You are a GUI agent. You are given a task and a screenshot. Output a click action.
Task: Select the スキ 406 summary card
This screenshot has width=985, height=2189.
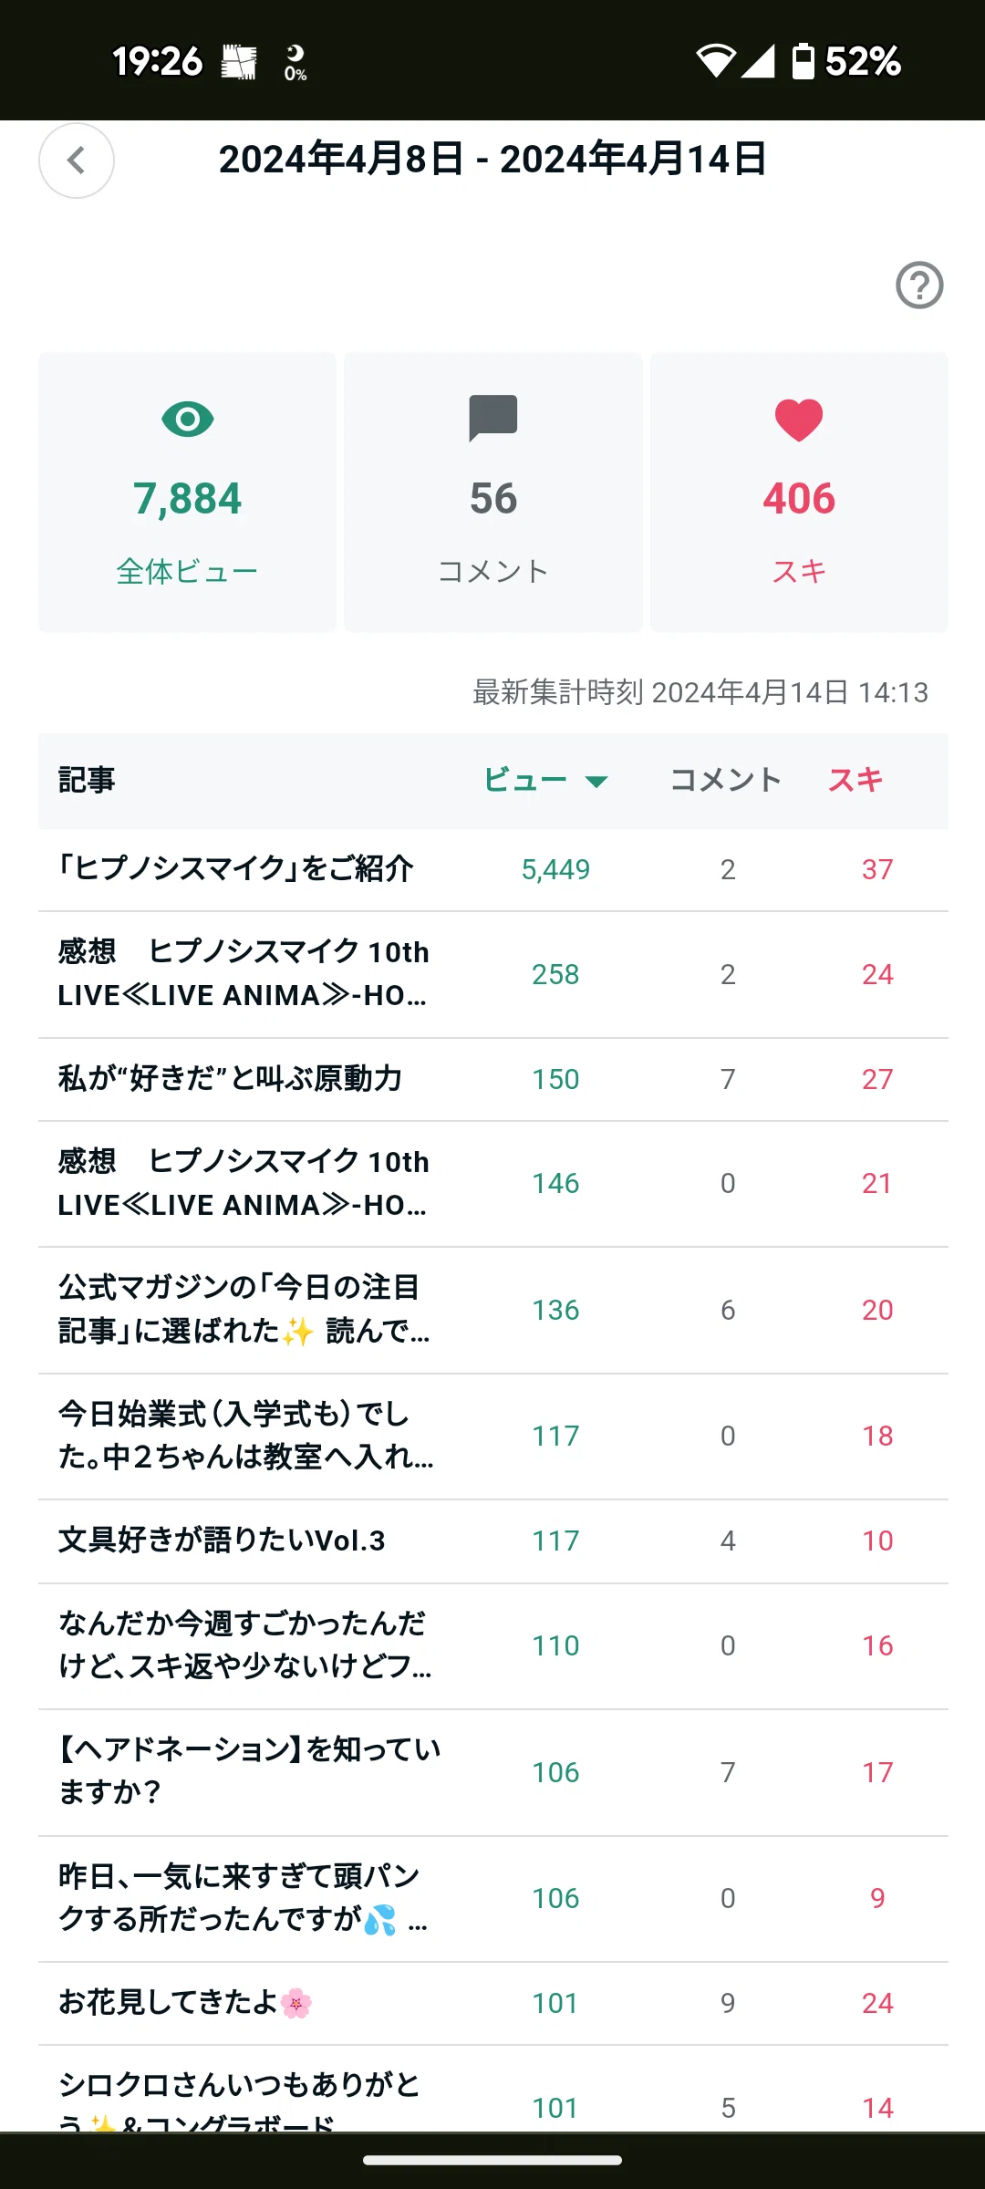[799, 493]
